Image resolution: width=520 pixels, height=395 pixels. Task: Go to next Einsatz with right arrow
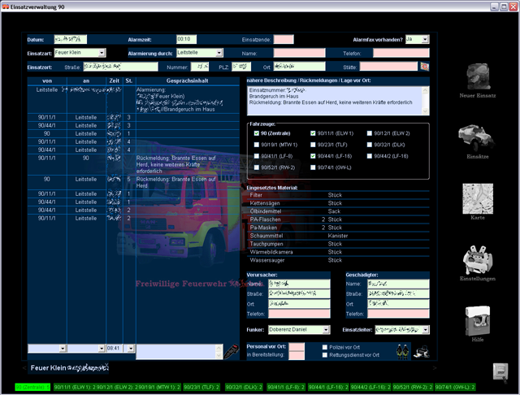(x=435, y=368)
